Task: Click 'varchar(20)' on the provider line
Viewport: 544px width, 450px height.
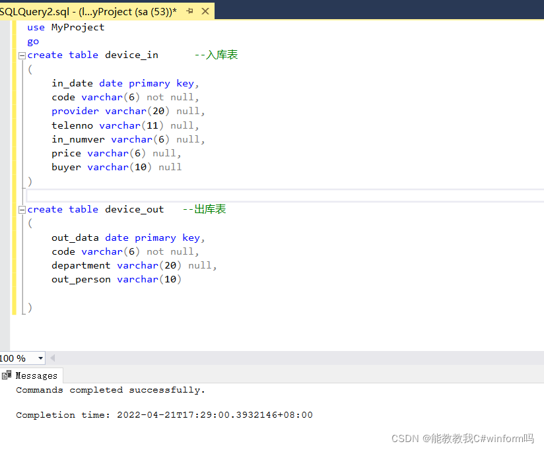Action: pos(137,112)
